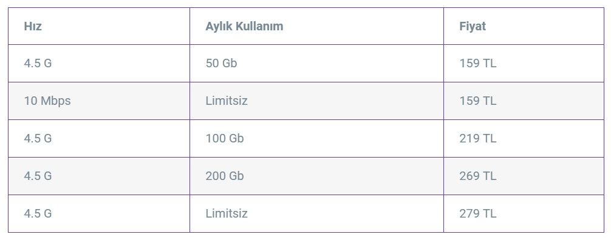Click 4.5 G in the 200 Gb row
The image size is (611, 240).
38,176
